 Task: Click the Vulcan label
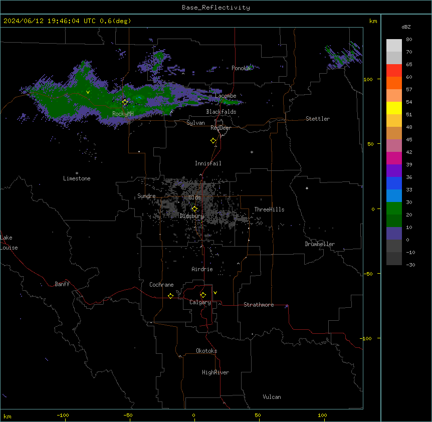click(x=272, y=397)
